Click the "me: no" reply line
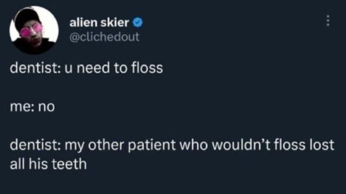The image size is (346, 194). pos(32,107)
